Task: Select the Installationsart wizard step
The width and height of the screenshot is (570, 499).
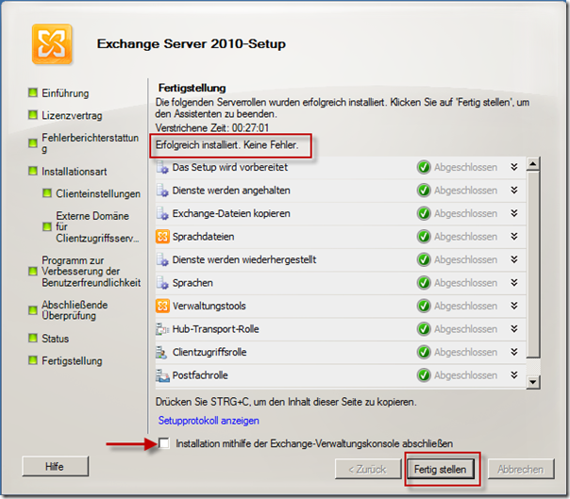Action: click(x=75, y=172)
